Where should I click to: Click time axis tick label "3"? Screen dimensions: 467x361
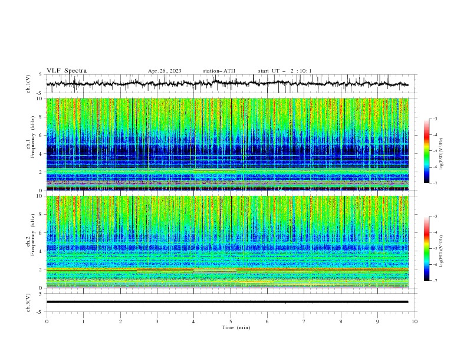coord(157,321)
